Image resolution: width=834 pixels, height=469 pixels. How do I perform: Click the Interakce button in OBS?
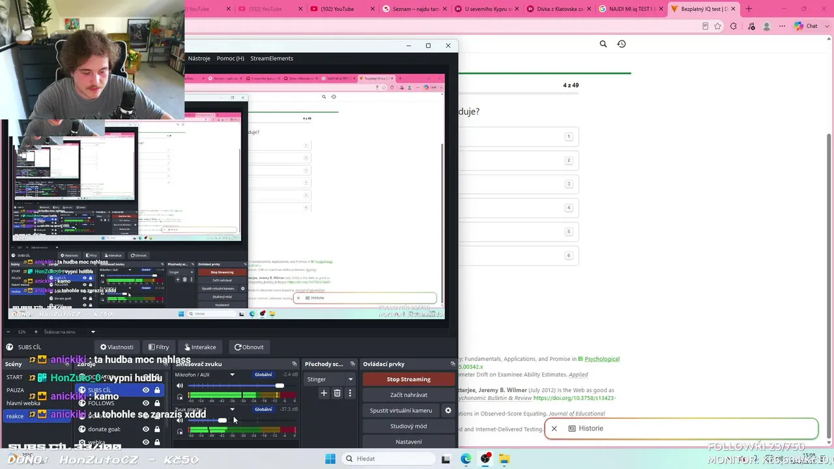click(x=200, y=347)
